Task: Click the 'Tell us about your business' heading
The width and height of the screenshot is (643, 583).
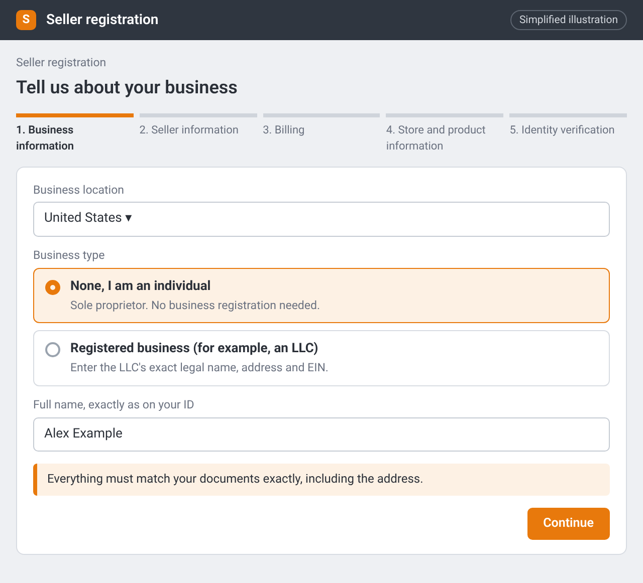Action: [x=127, y=87]
